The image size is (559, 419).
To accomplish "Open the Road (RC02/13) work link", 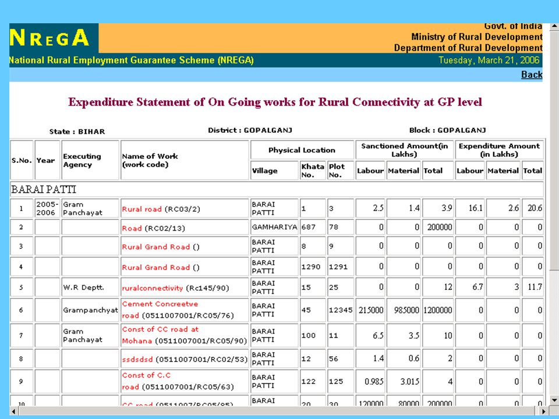I will [x=132, y=228].
